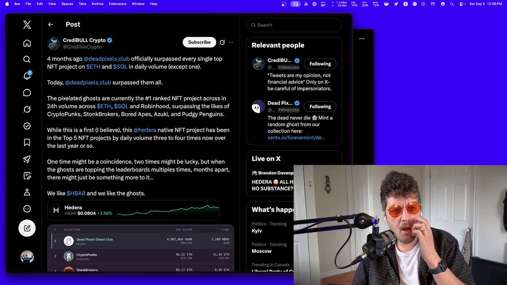Open Chat messages bubble icon in sidebar

pos(27,93)
